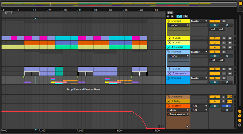Open Track Volume automation parameter chooser

point(178,114)
